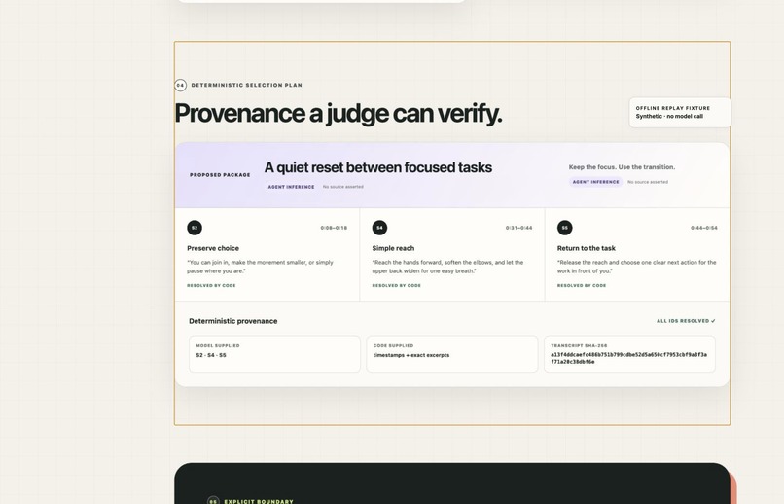
Task: Click the All IDs Resolved checkmark
Action: [x=713, y=321]
